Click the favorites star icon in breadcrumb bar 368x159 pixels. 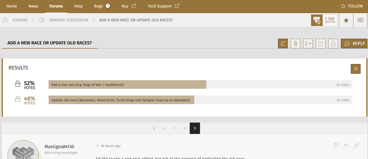(x=346, y=20)
